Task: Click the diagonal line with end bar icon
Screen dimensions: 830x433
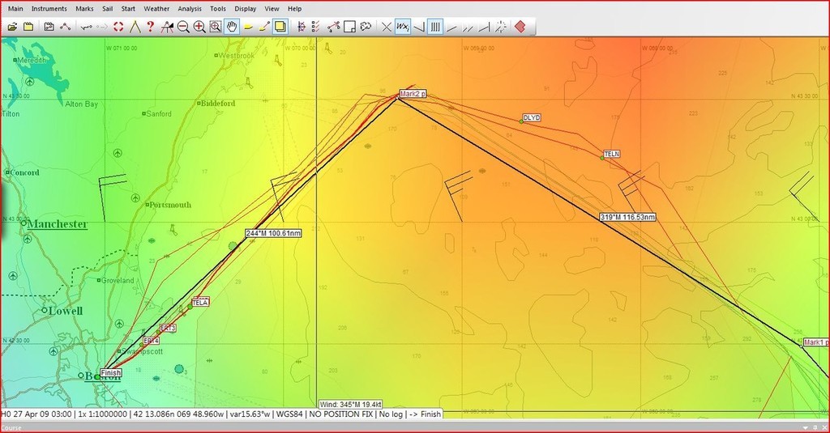Action: click(x=485, y=27)
